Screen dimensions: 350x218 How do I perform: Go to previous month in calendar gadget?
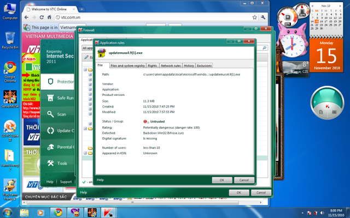(312, 6)
